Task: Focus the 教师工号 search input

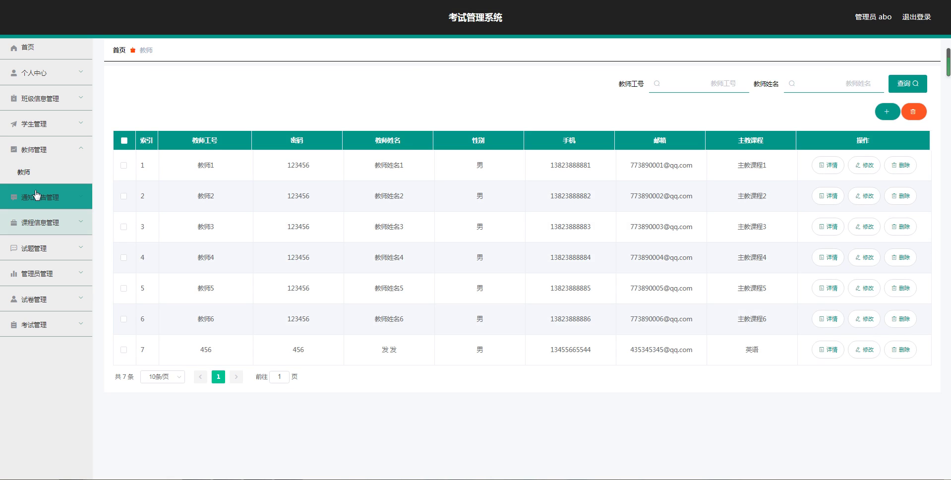Action: click(699, 83)
